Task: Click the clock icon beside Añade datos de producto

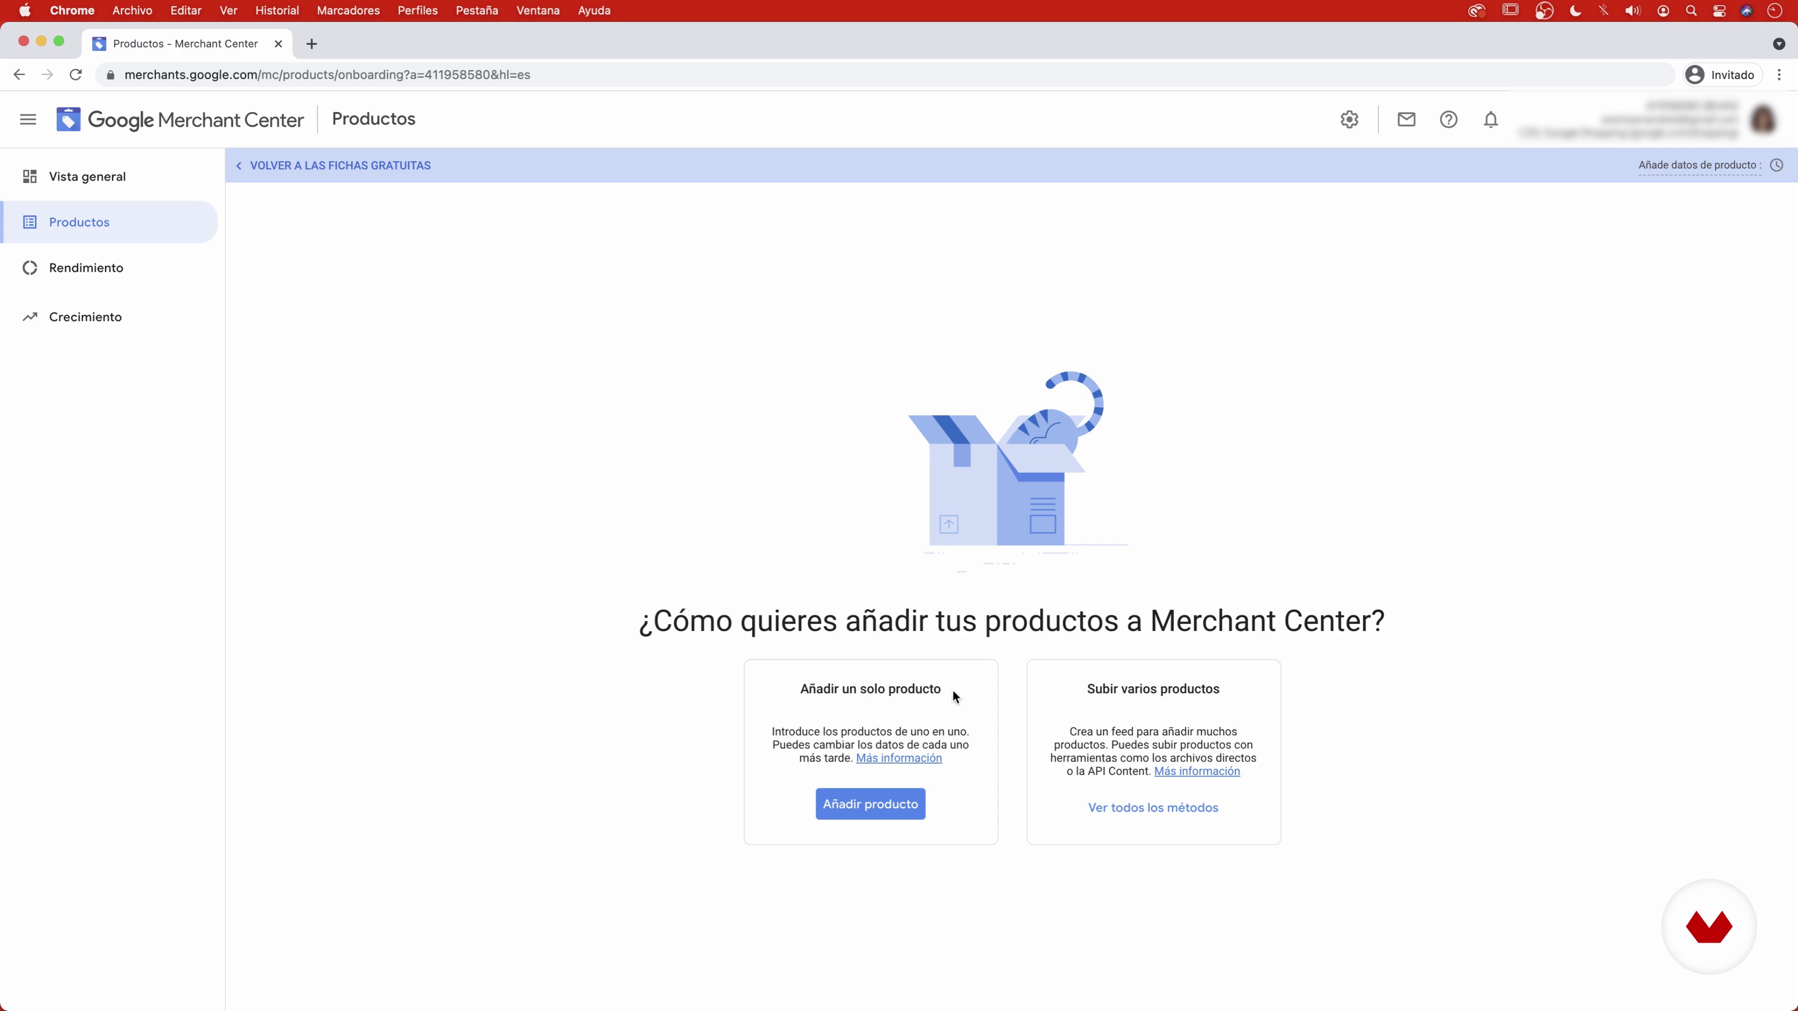Action: (x=1776, y=165)
